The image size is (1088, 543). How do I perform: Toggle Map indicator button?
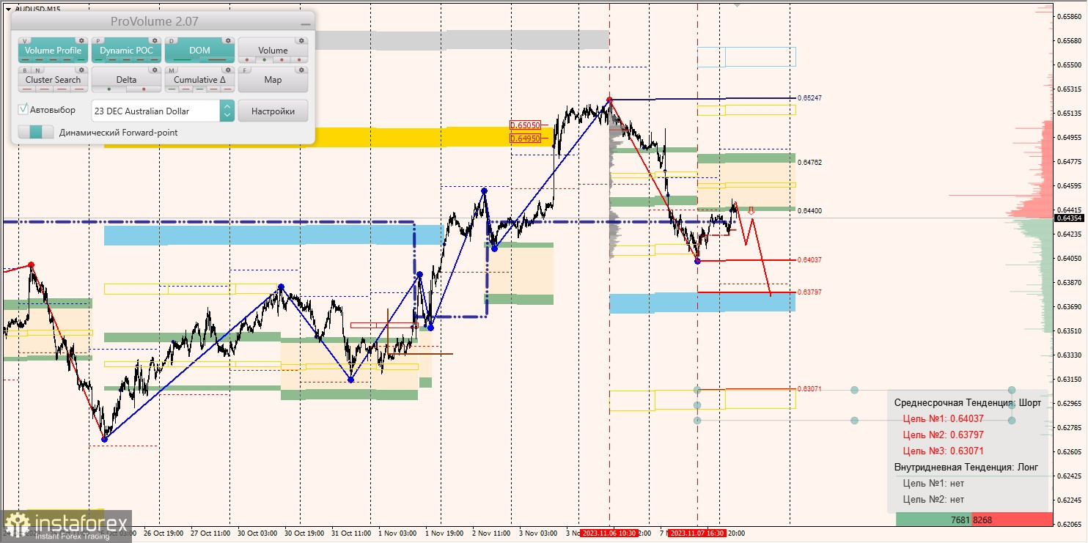pyautogui.click(x=273, y=79)
